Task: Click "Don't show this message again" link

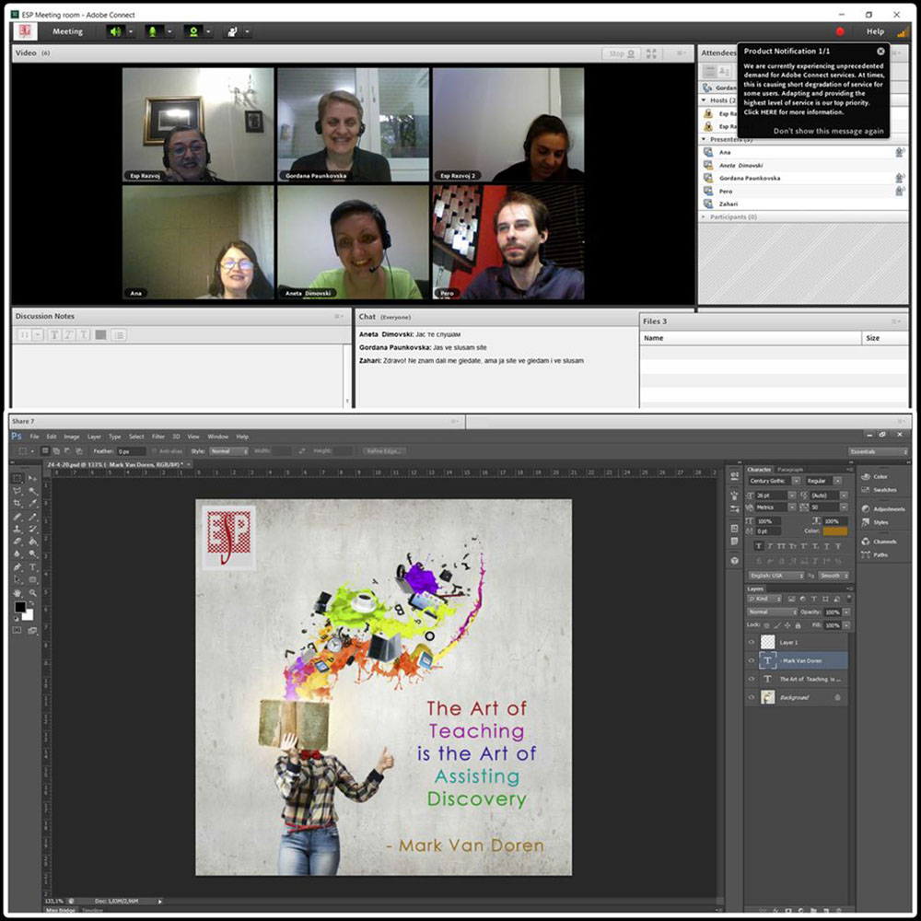Action: click(x=828, y=131)
